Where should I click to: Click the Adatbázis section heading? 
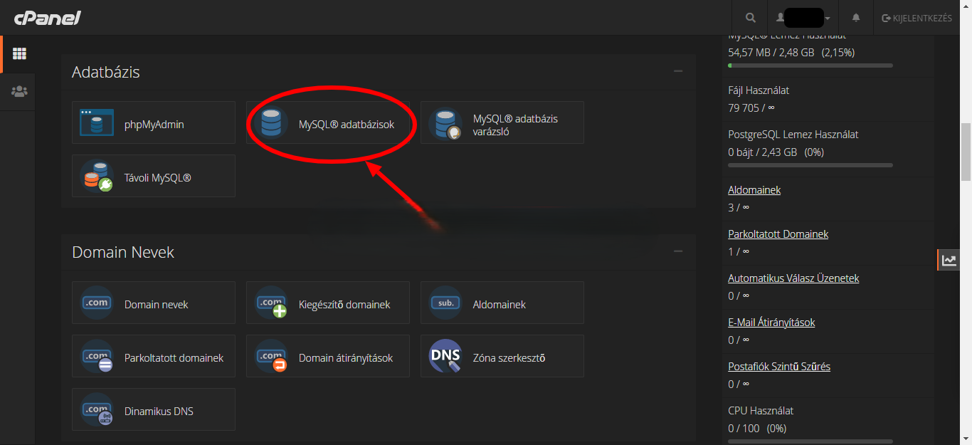pyautogui.click(x=106, y=72)
